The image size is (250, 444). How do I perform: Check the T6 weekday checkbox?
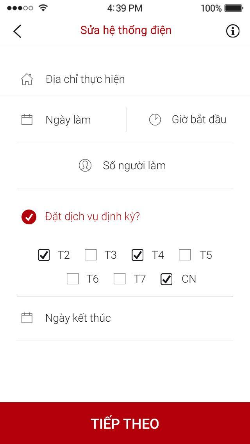72,279
